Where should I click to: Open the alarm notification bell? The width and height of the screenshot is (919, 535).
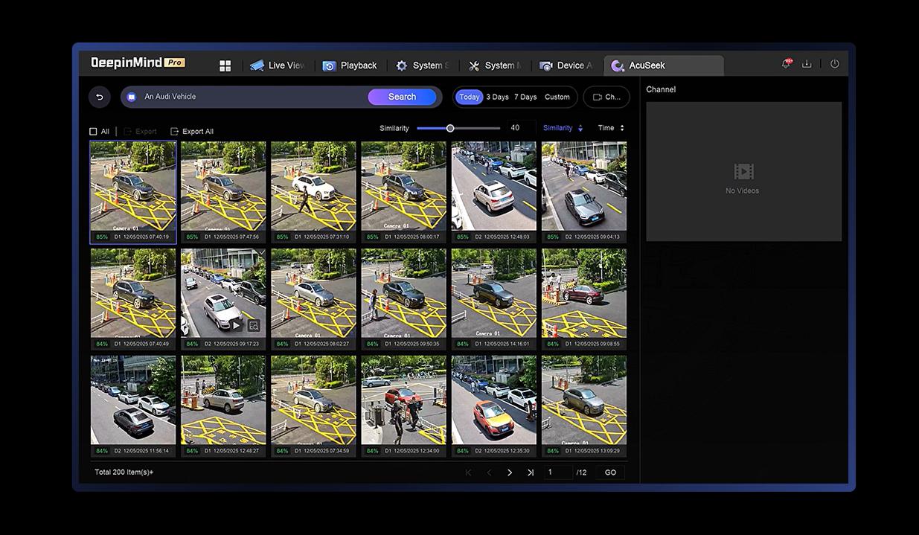786,65
